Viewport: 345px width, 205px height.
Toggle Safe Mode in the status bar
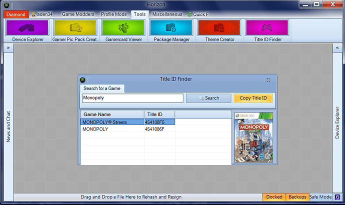(320, 197)
